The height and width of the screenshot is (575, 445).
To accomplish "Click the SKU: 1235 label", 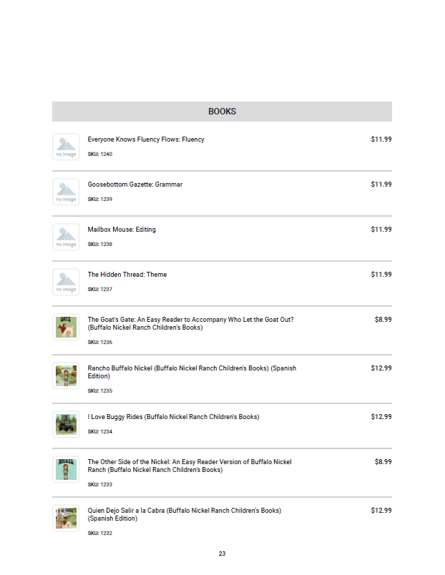I will 100,391.
